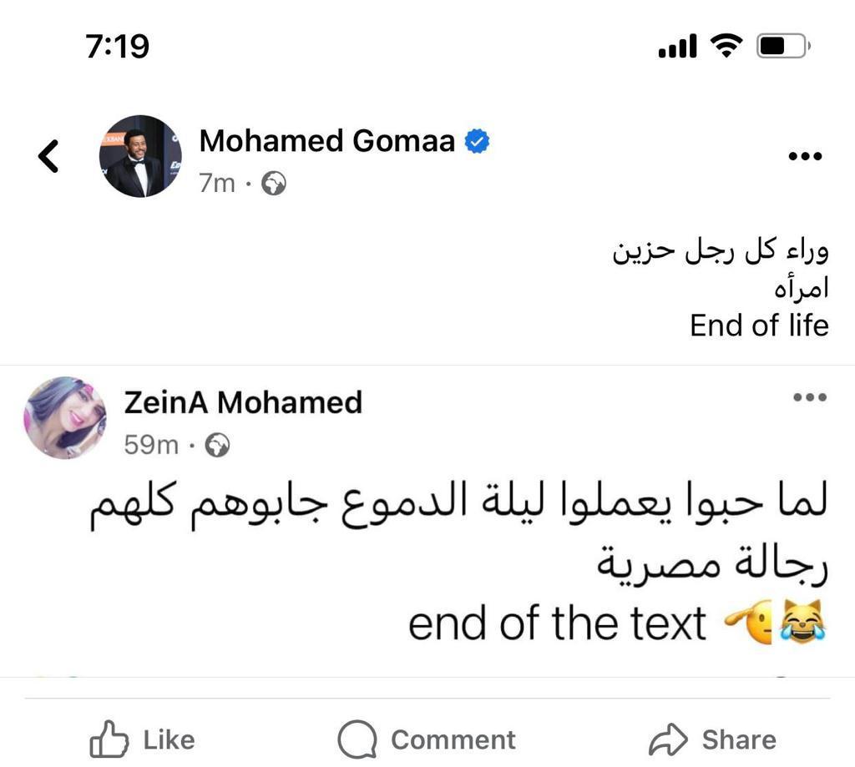The width and height of the screenshot is (855, 767).
Task: Open more options for Mohamed Gomaa's post
Action: (805, 156)
